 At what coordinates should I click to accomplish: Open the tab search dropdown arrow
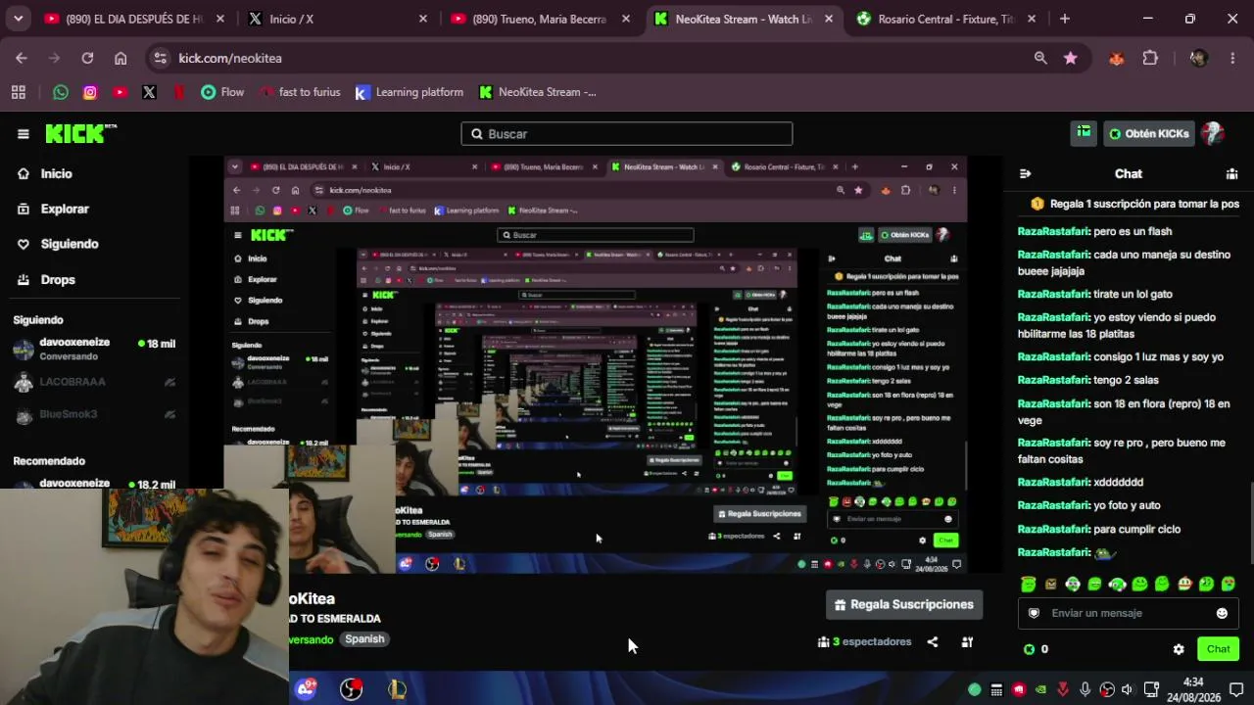(x=18, y=19)
